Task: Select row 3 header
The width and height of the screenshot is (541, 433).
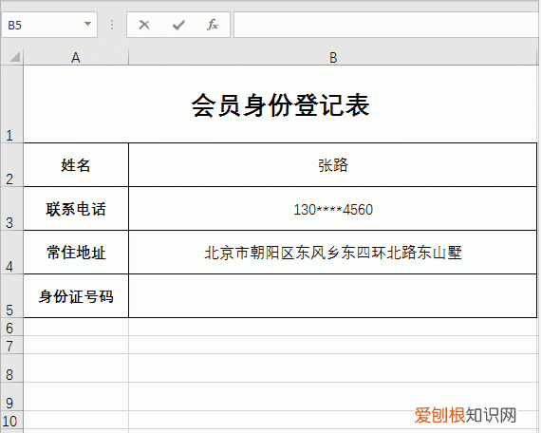Action: (x=11, y=209)
